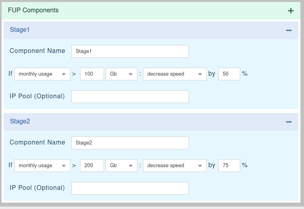Open Stage1 decrease speed action dropdown
The image size is (304, 209).
[x=175, y=74]
